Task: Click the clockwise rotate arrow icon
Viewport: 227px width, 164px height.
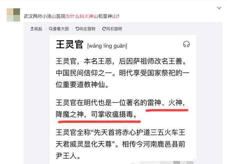Action: [104, 29]
